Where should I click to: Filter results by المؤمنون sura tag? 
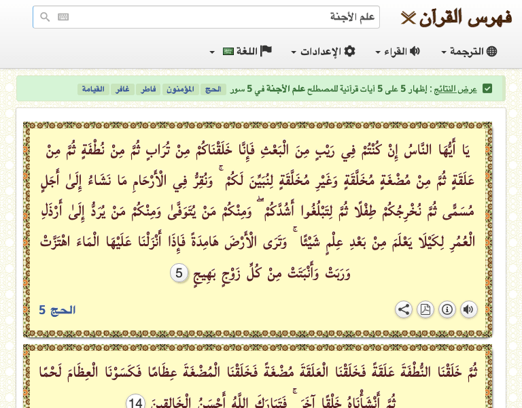(180, 89)
